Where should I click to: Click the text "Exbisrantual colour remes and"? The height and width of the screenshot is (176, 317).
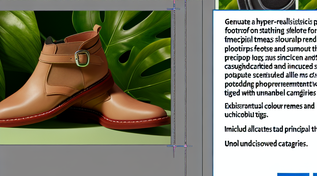coord(270,106)
